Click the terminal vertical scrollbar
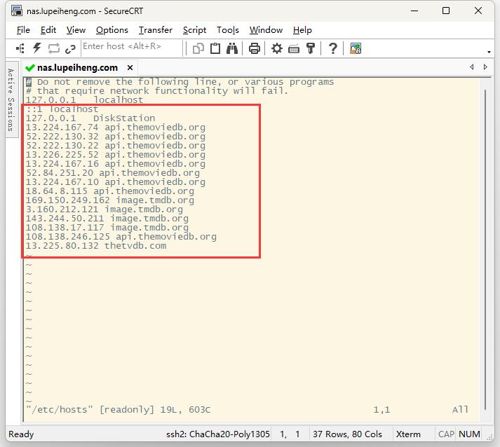The height and width of the screenshot is (447, 500). (485, 250)
